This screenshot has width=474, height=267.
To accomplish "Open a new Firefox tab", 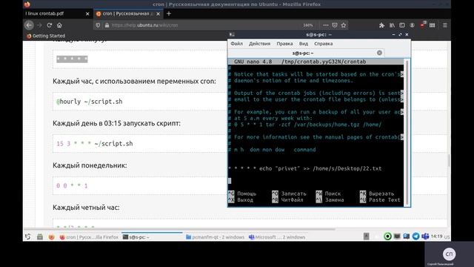I will click(169, 13).
